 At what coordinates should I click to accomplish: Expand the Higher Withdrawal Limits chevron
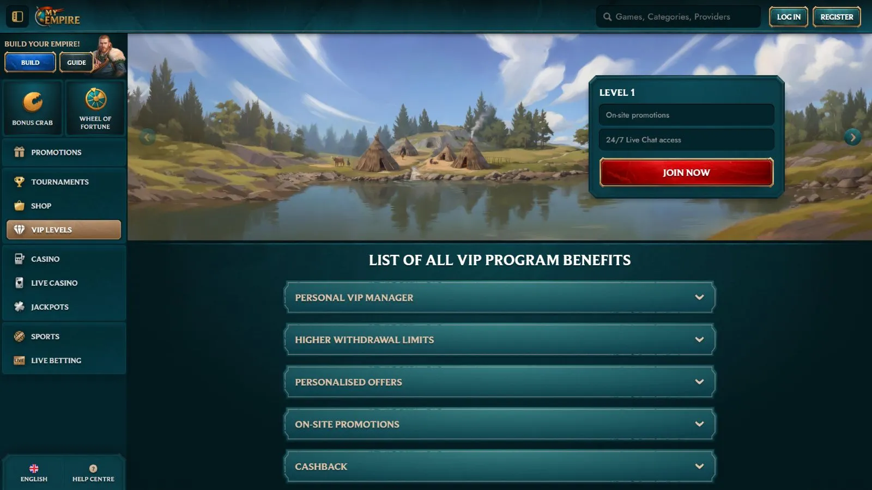(699, 339)
